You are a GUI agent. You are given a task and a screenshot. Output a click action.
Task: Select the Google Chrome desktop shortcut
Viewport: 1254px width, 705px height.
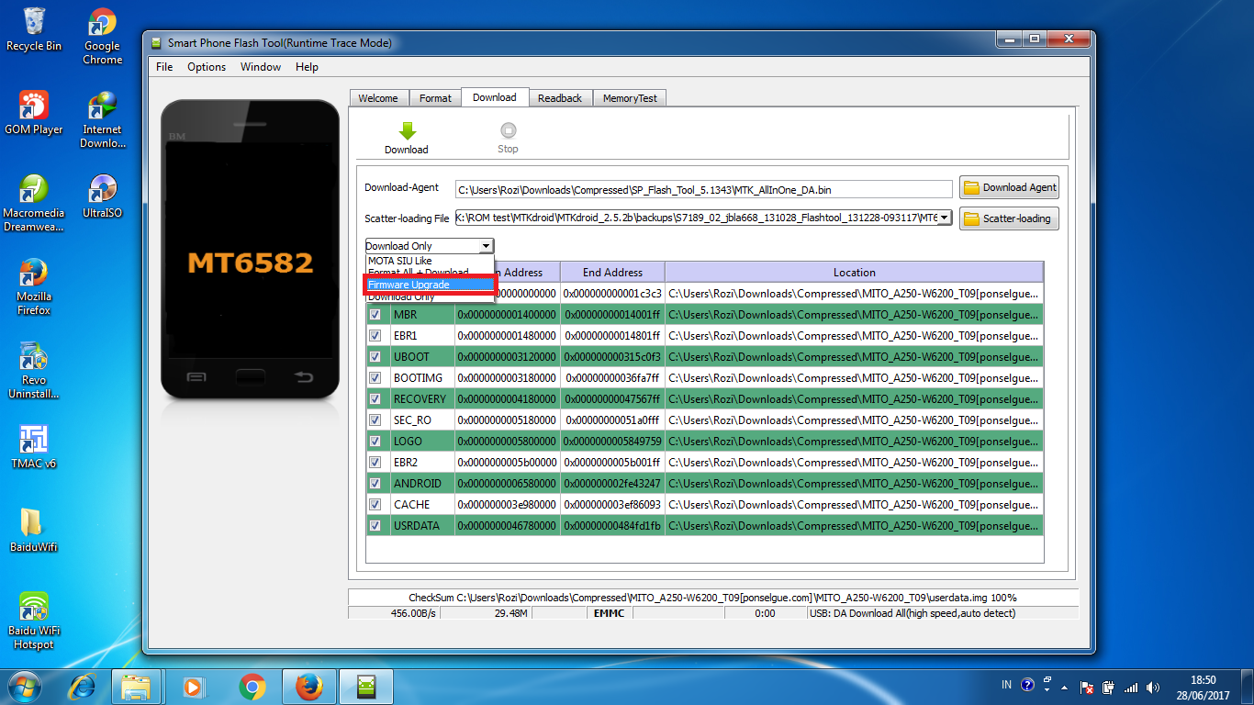pos(102,36)
